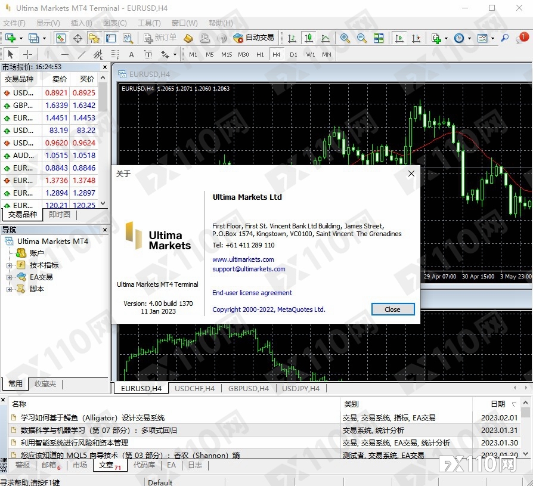The height and width of the screenshot is (486, 533).
Task: Switch chart to candlestick mode
Action: [308, 38]
